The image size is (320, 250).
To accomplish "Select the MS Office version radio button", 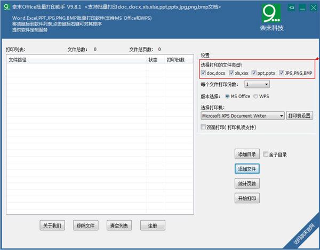I will (227, 96).
